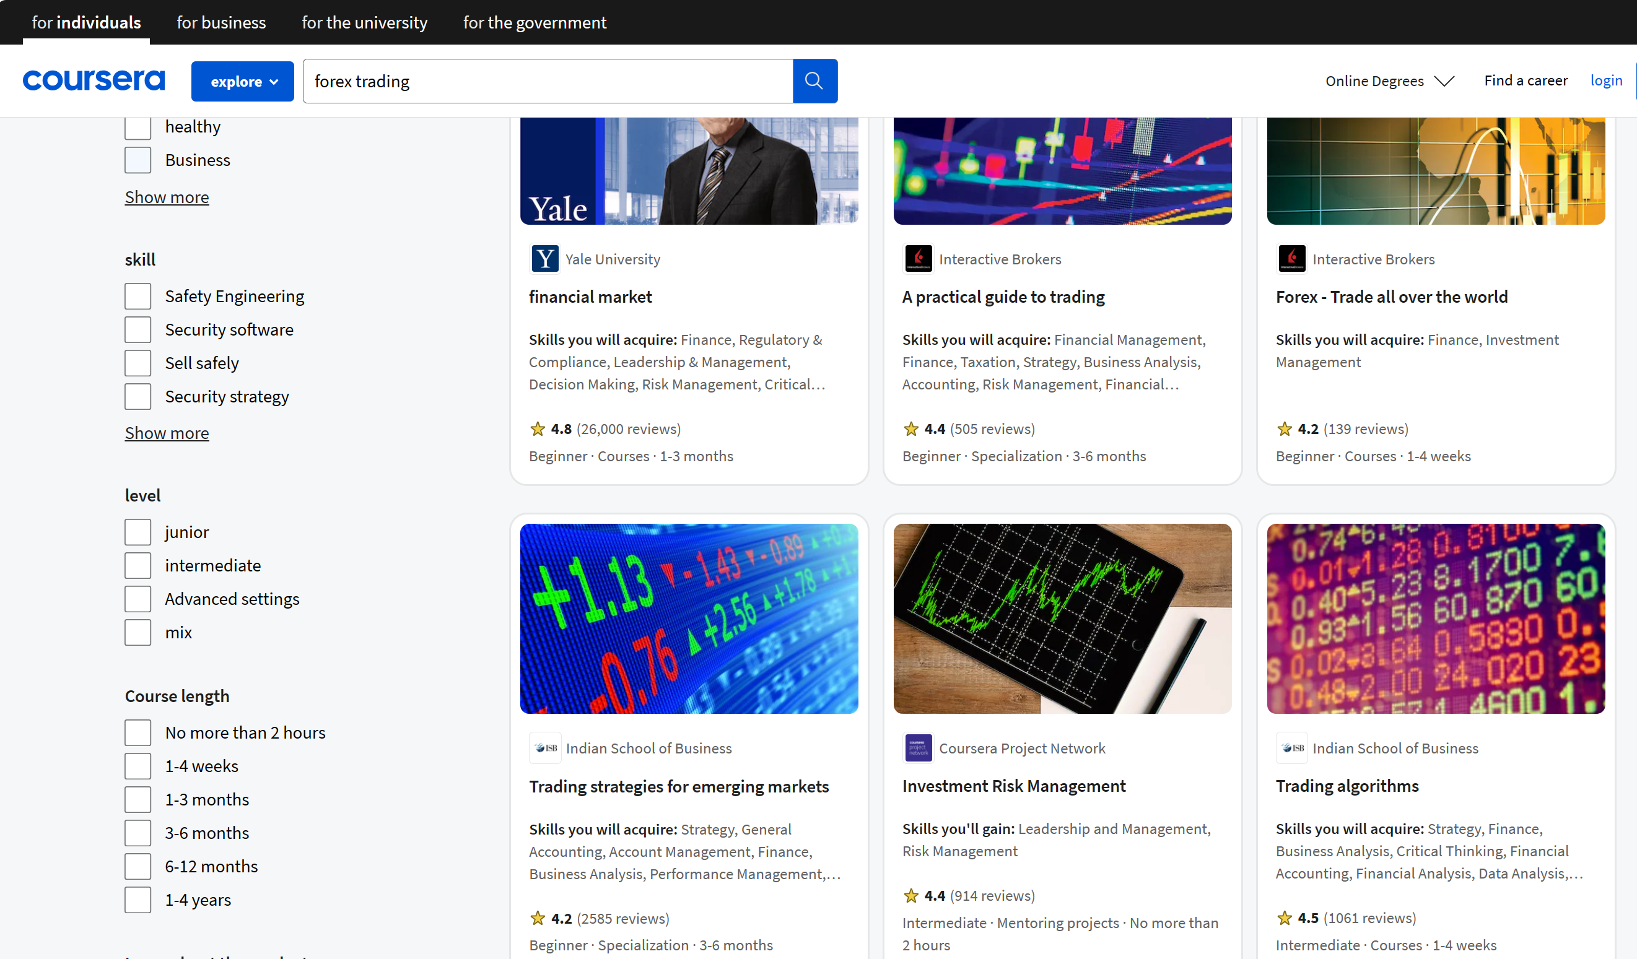This screenshot has height=959, width=1637.
Task: Click Show more under skill filters
Action: coord(167,432)
